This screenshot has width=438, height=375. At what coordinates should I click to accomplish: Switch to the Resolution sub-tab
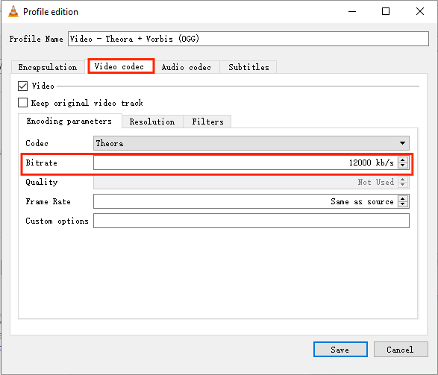pyautogui.click(x=152, y=122)
